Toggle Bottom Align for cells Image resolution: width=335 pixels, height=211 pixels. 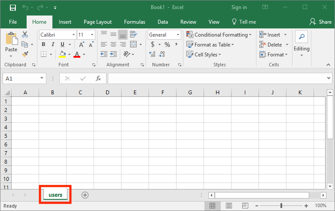(x=123, y=34)
